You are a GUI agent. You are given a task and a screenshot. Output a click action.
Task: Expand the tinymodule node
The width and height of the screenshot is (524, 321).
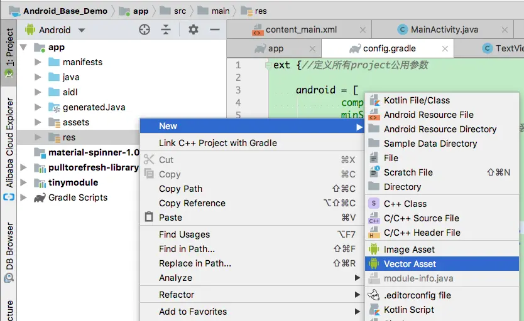tap(23, 182)
